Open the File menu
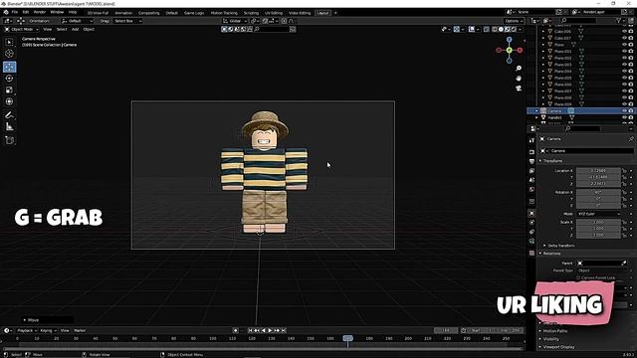The image size is (637, 358). [x=15, y=12]
